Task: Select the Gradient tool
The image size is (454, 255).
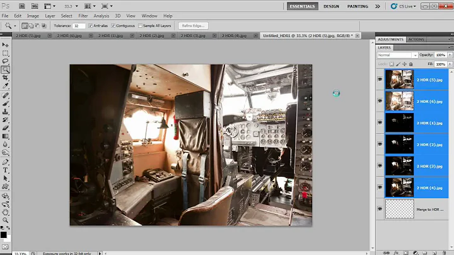Action: pyautogui.click(x=5, y=136)
